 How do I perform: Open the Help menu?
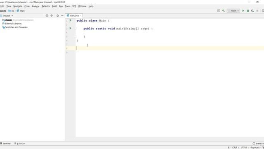tap(91, 6)
